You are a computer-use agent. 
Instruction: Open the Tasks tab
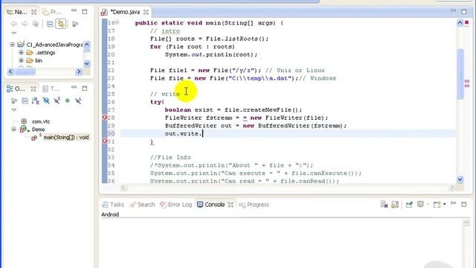(x=113, y=205)
